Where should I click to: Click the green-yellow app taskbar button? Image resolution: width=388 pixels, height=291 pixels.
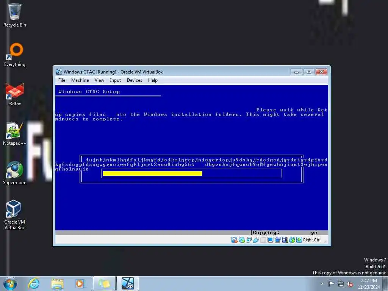click(104, 283)
